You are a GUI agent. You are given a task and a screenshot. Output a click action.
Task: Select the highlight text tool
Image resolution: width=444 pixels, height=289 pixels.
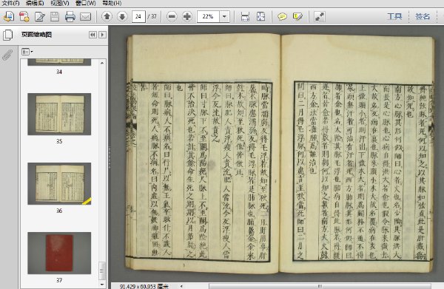pos(297,17)
